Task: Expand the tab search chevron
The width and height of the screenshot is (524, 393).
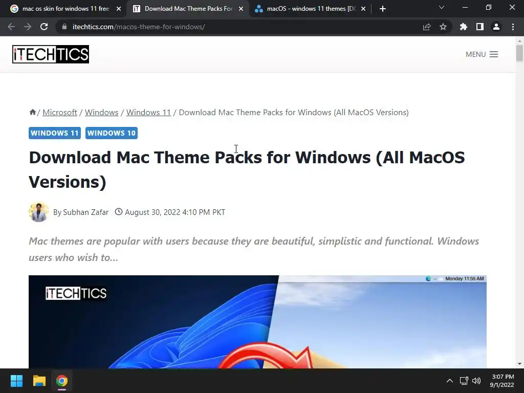Action: [x=442, y=7]
